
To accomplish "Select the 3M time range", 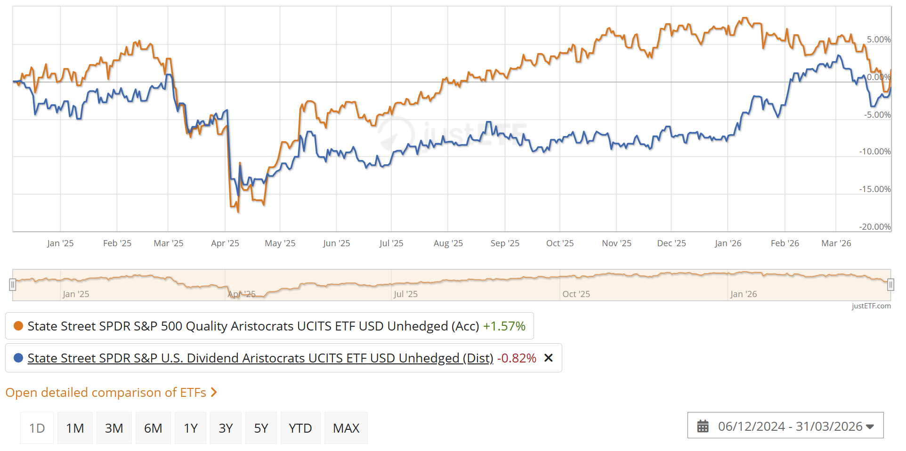I will [x=114, y=428].
